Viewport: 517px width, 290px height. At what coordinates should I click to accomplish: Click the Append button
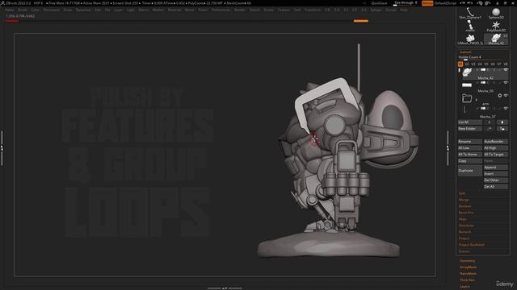tap(495, 168)
